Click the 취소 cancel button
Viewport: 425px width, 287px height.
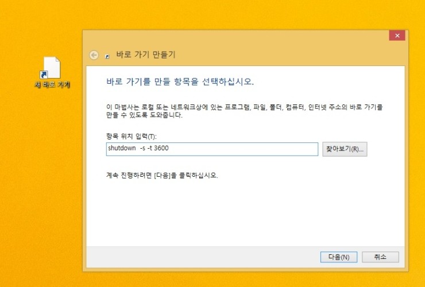tap(380, 257)
